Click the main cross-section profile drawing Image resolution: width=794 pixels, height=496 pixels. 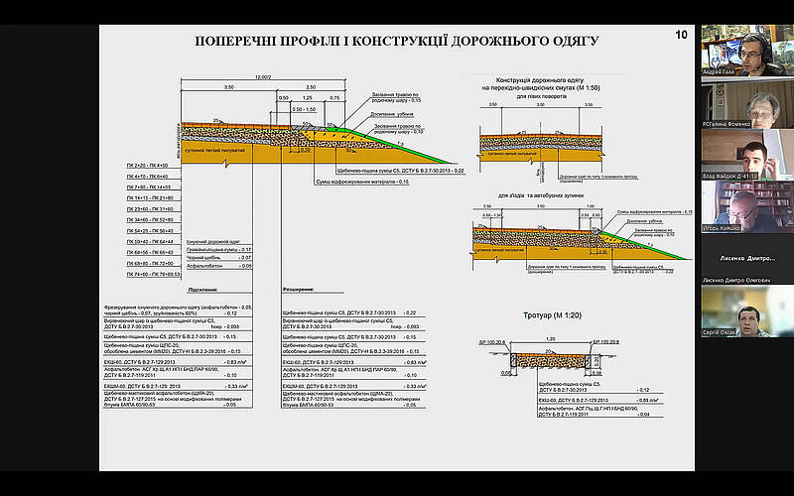(317, 142)
